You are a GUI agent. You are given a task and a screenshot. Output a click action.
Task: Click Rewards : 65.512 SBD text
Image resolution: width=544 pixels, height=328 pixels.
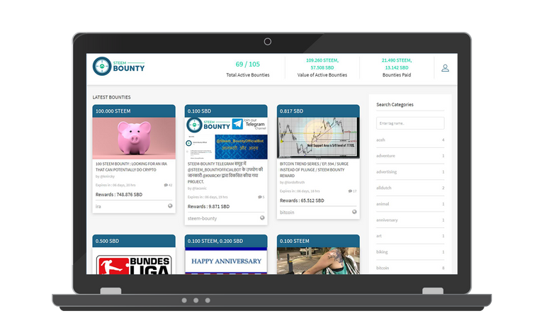[x=302, y=200]
